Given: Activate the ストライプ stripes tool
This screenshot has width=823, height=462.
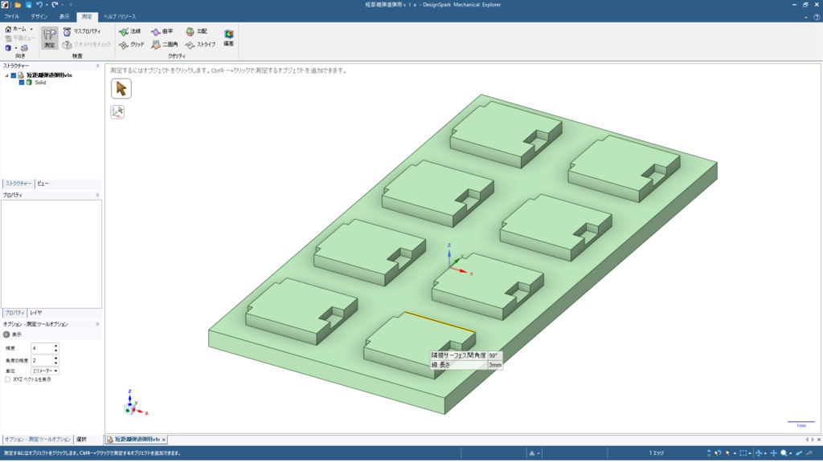Looking at the screenshot, I should tap(200, 45).
